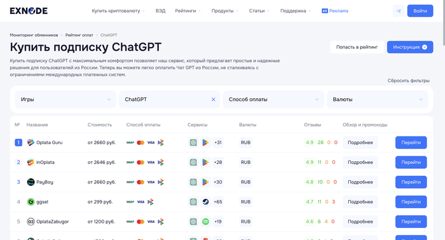Click the ggsel logo icon

pos(31,202)
